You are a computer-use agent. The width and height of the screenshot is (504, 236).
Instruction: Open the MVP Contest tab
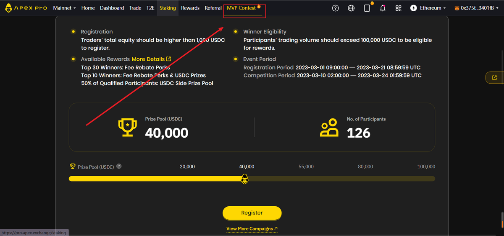point(241,8)
